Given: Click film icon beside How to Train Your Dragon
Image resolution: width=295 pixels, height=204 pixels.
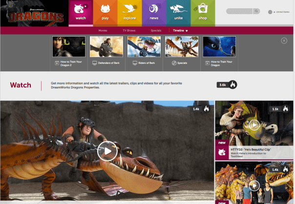Looking at the screenshot, I should pyautogui.click(x=207, y=63).
